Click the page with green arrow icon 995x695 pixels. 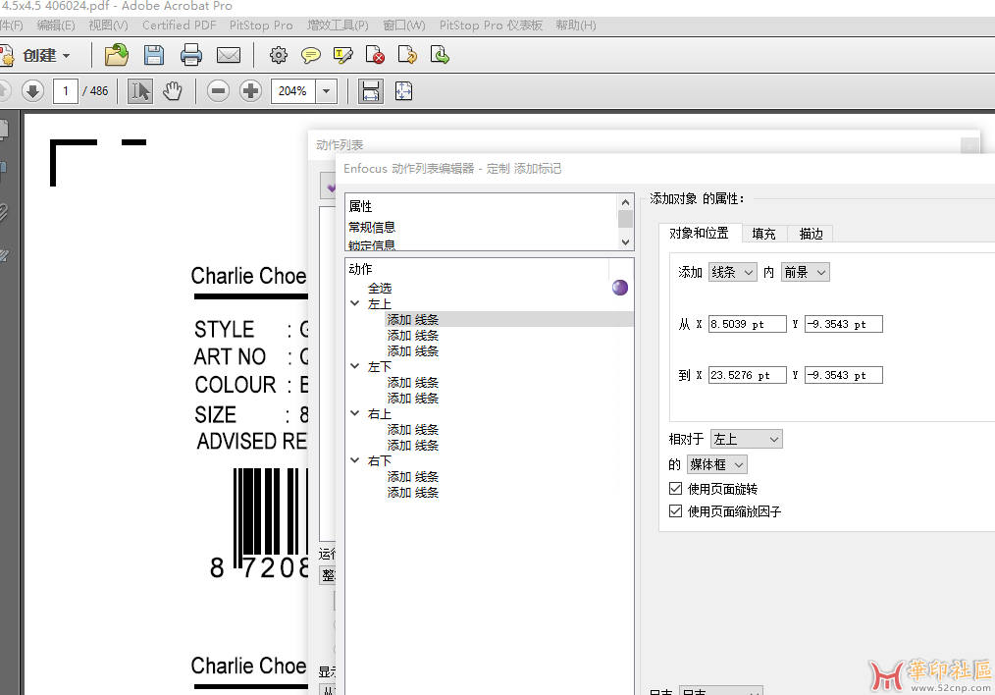(440, 55)
